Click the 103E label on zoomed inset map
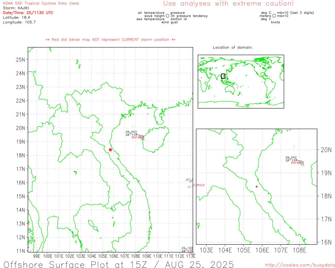Viewport: 335px width, 268px height. coord(206,250)
